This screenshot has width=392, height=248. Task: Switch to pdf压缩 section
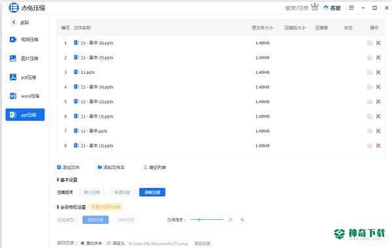coord(24,77)
